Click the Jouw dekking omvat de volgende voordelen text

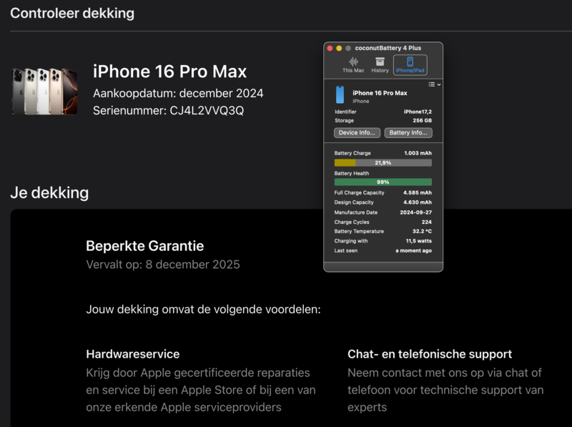(x=203, y=310)
